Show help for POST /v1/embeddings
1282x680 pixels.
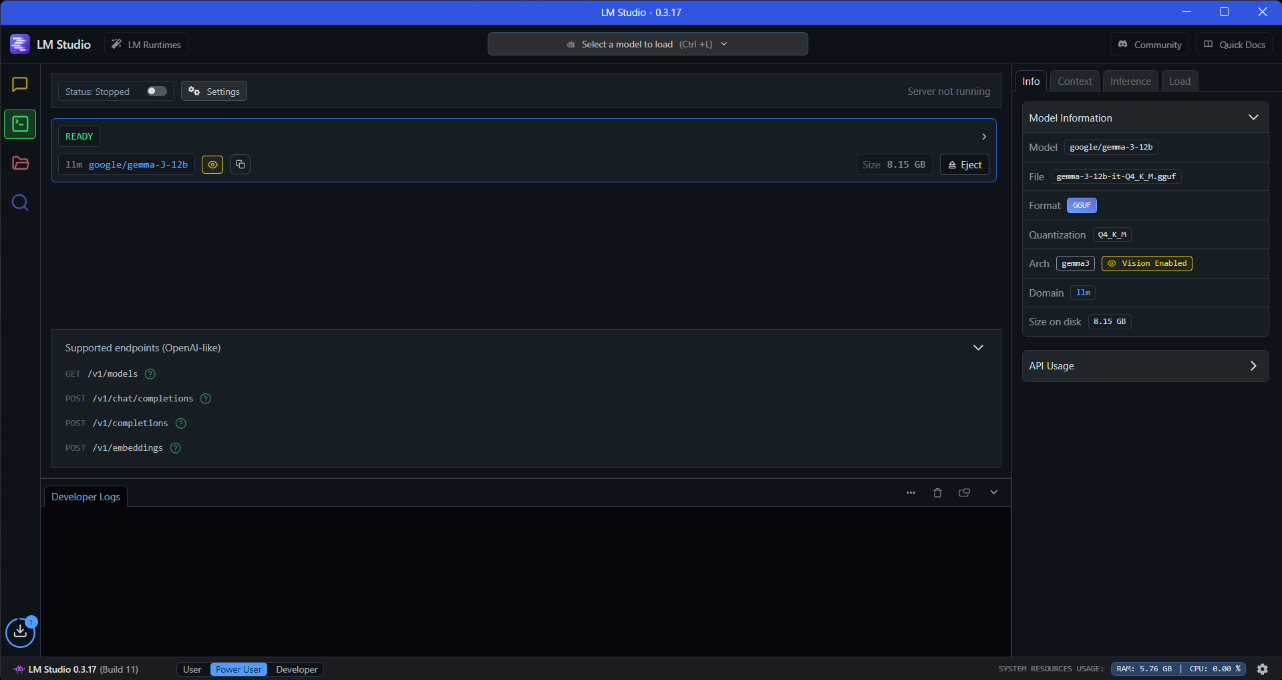click(x=176, y=448)
